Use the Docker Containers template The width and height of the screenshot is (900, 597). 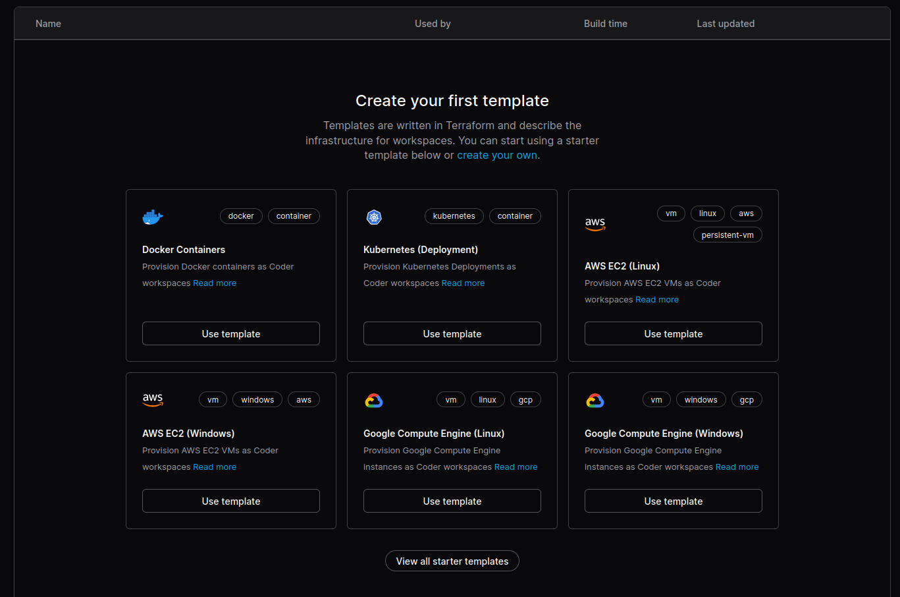pyautogui.click(x=231, y=333)
